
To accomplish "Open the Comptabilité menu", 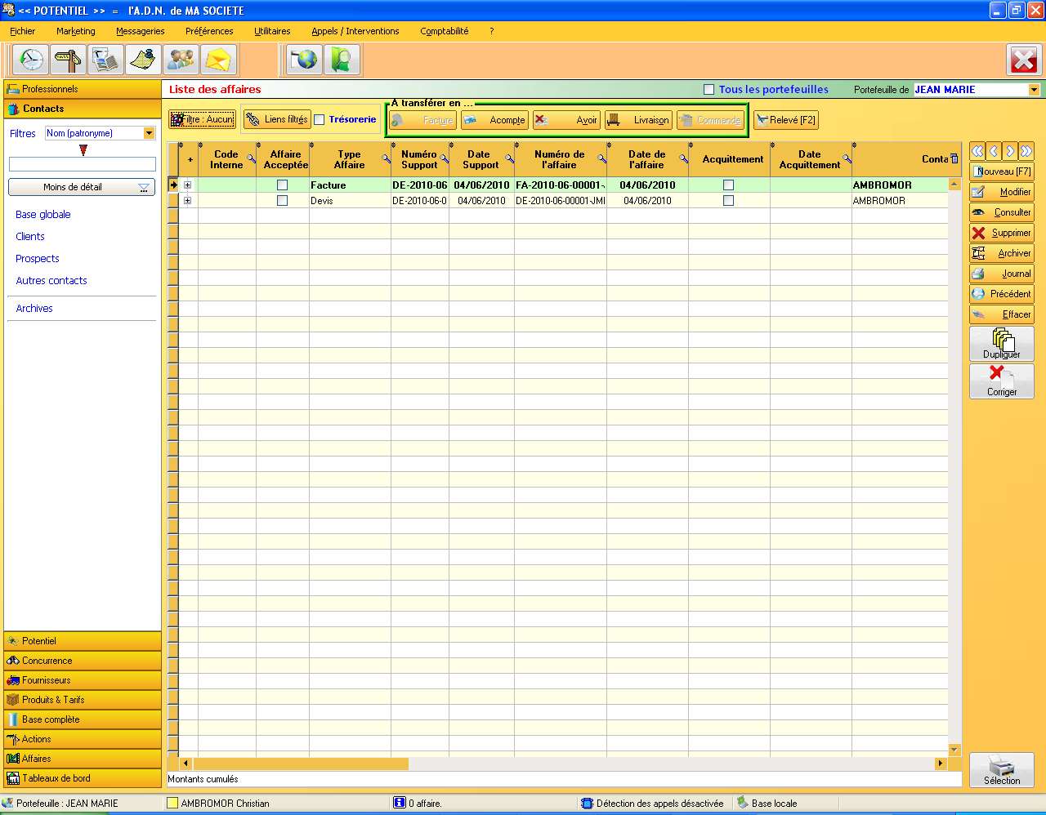I will tap(445, 31).
